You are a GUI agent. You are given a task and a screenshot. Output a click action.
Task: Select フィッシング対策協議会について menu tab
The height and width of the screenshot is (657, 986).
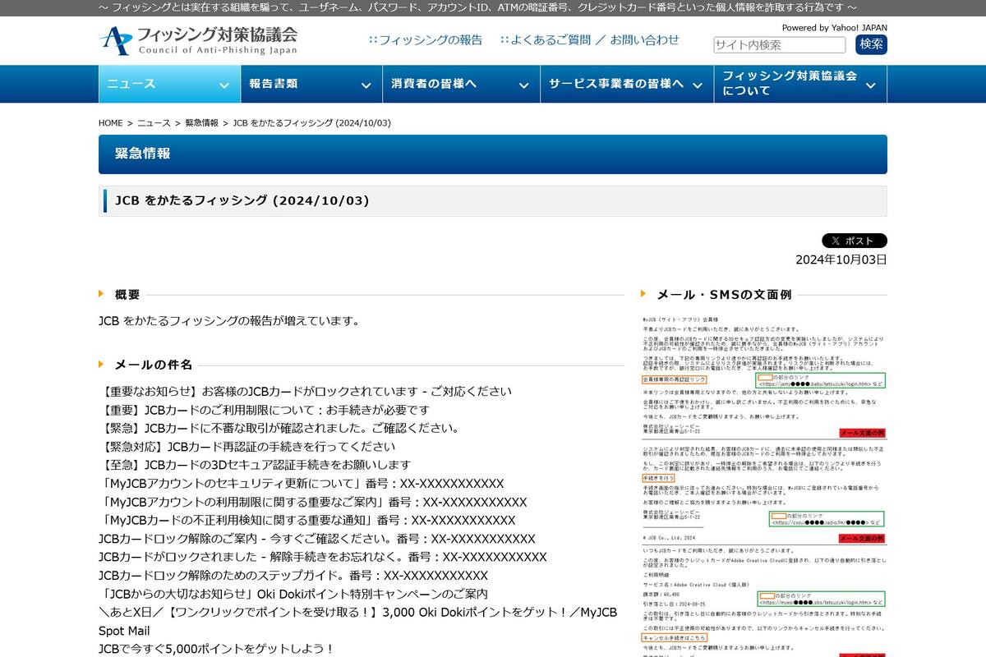pyautogui.click(x=800, y=84)
